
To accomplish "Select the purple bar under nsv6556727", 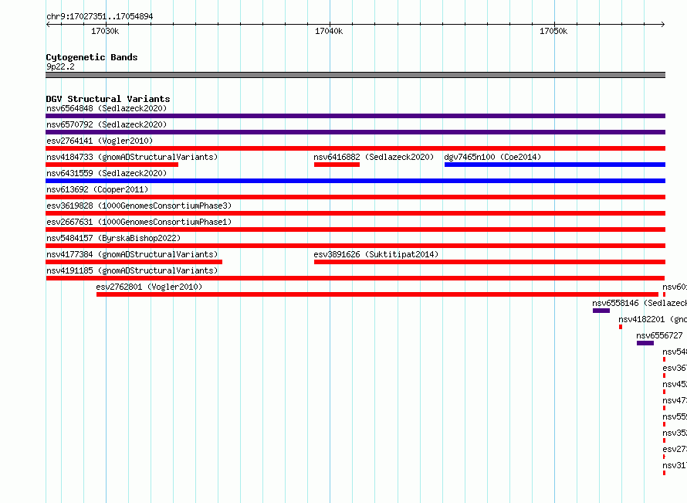I will 645,343.
